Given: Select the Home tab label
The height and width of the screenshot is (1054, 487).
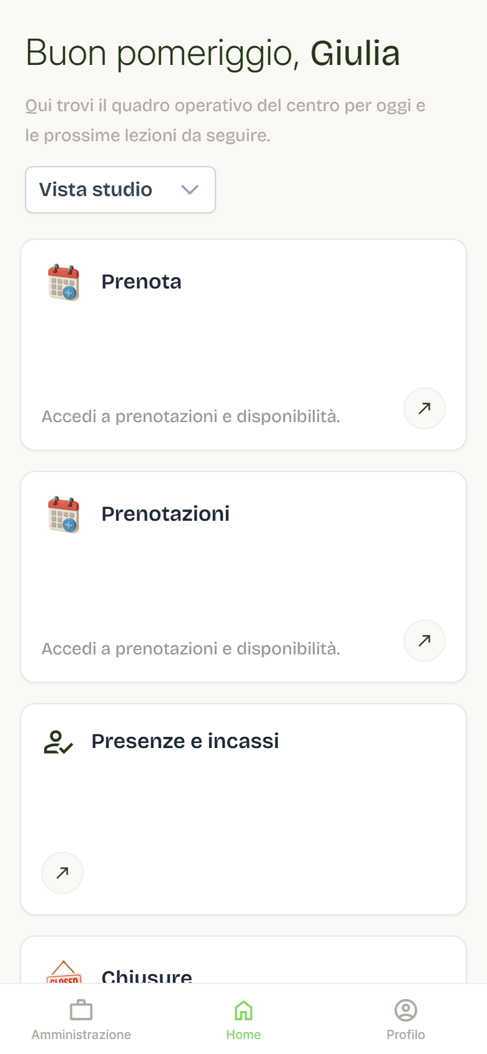Looking at the screenshot, I should tap(243, 1035).
